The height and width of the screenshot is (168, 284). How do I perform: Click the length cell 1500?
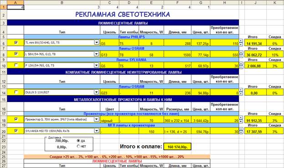177,54
